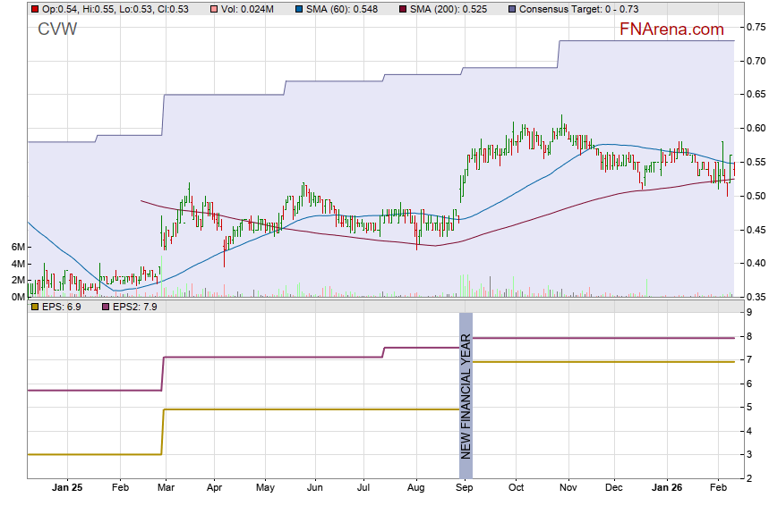Click the CVW ticker symbol label

click(57, 30)
